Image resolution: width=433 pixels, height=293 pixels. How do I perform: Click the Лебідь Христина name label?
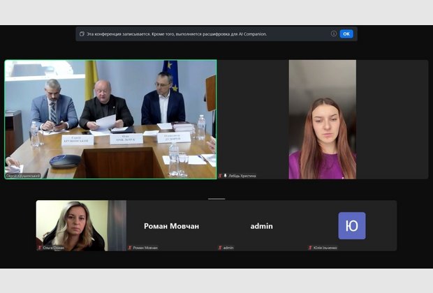point(242,176)
